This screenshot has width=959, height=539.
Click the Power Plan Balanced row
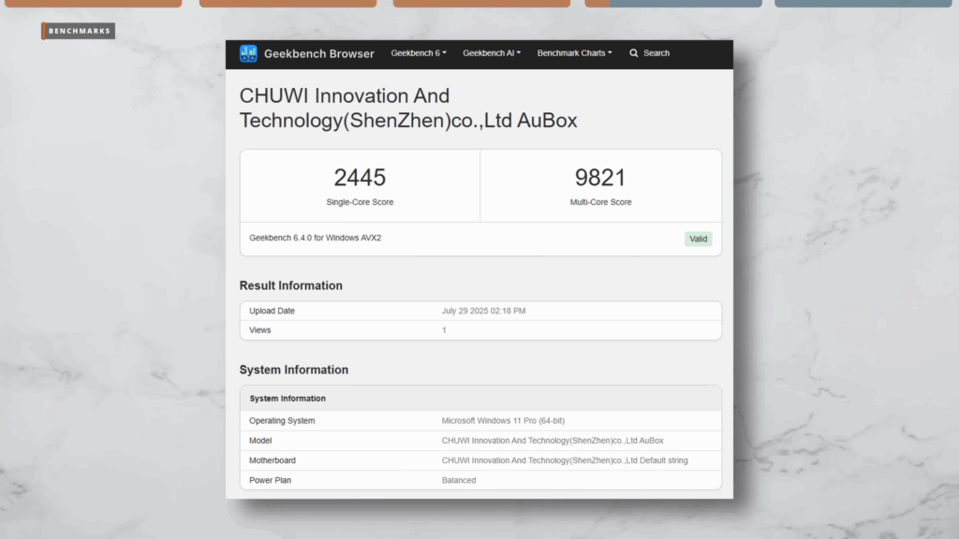tap(479, 480)
